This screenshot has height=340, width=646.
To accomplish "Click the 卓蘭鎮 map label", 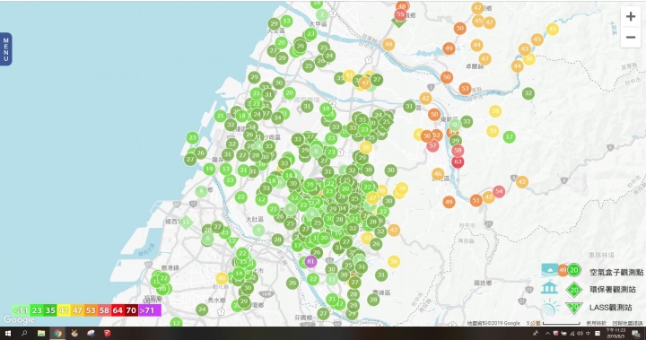I will click(475, 66).
